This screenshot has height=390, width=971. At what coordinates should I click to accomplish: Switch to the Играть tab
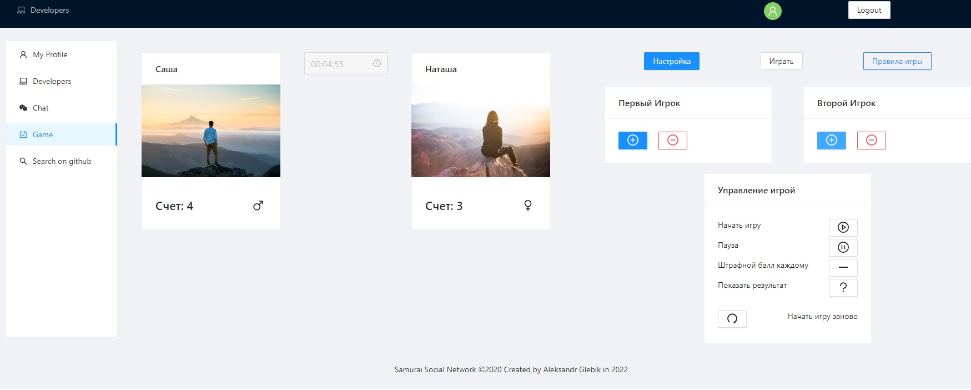tap(781, 61)
